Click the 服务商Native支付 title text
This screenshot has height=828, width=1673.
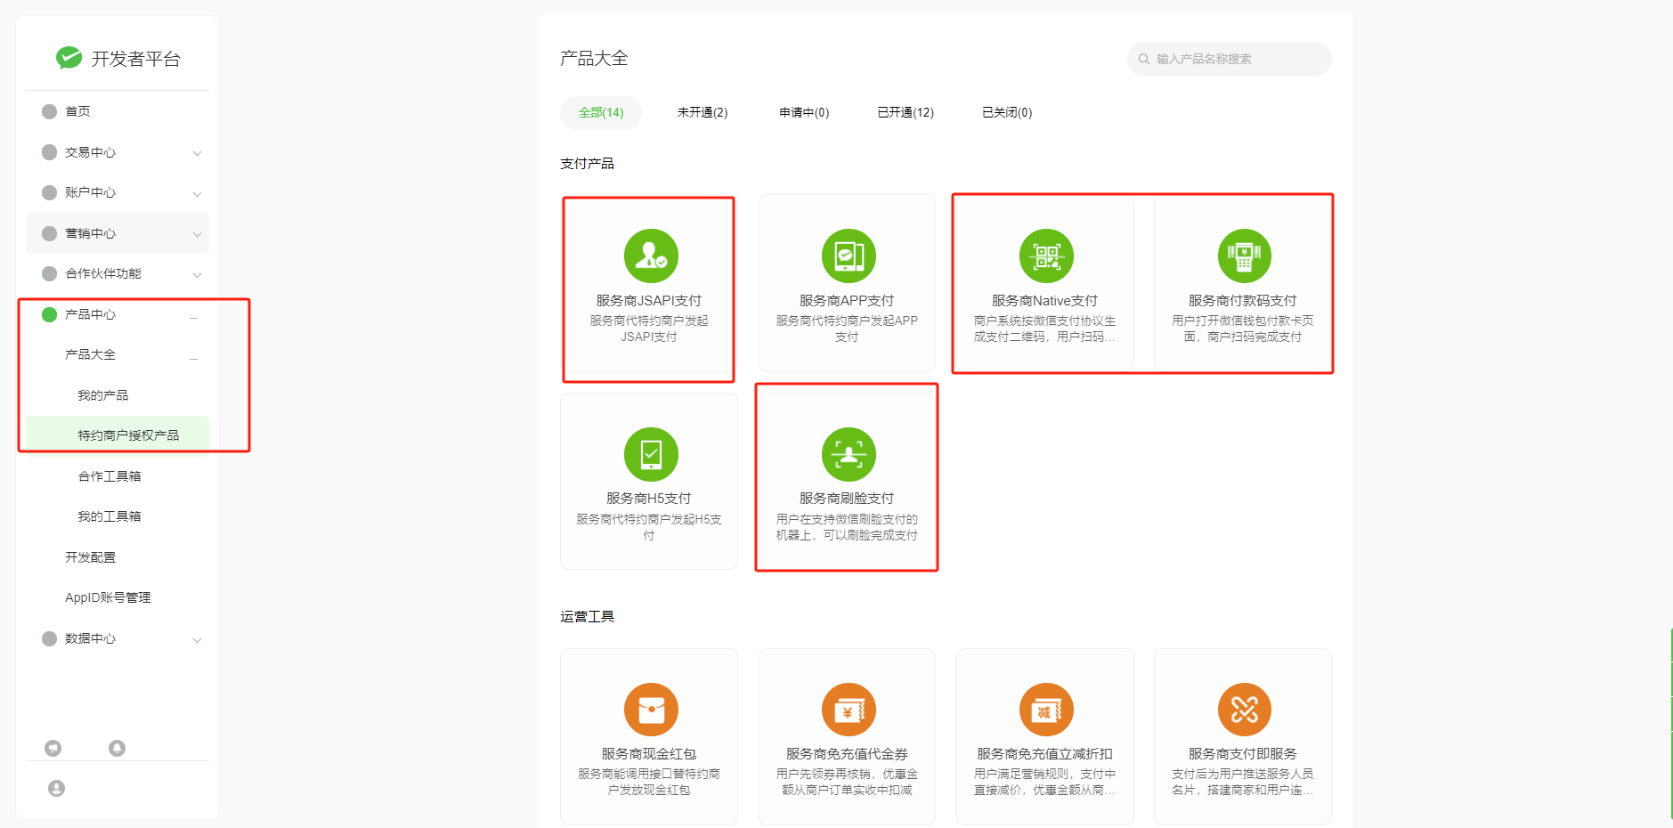point(1044,301)
